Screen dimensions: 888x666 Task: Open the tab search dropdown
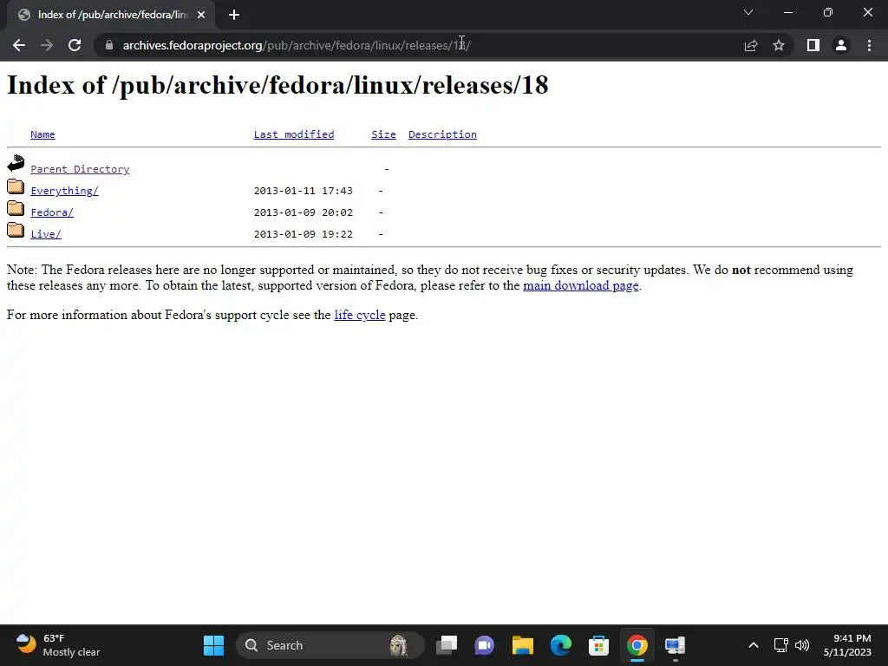[x=748, y=12]
